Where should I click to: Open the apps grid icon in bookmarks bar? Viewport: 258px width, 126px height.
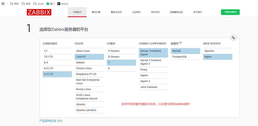click(x=3, y=4)
